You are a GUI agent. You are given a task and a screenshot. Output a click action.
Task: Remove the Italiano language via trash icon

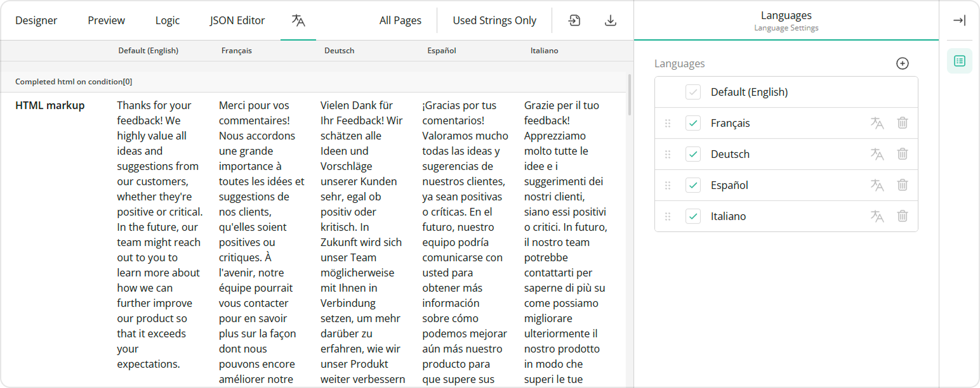point(903,216)
